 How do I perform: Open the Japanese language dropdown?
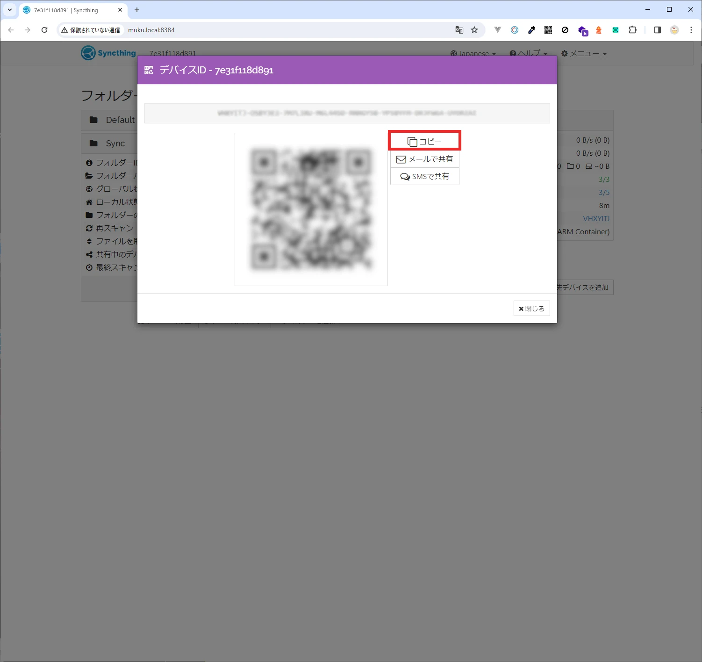click(x=473, y=53)
